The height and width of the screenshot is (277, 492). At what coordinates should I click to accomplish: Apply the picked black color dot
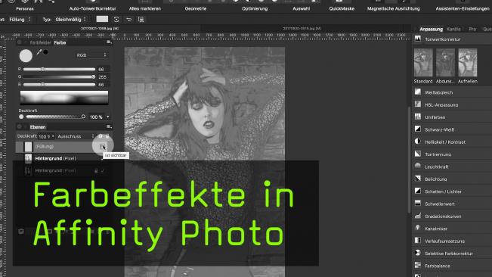[46, 52]
